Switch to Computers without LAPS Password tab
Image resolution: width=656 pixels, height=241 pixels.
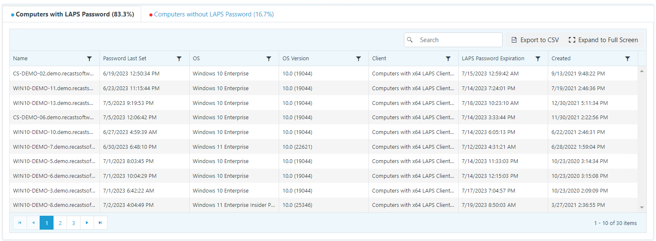tap(212, 14)
